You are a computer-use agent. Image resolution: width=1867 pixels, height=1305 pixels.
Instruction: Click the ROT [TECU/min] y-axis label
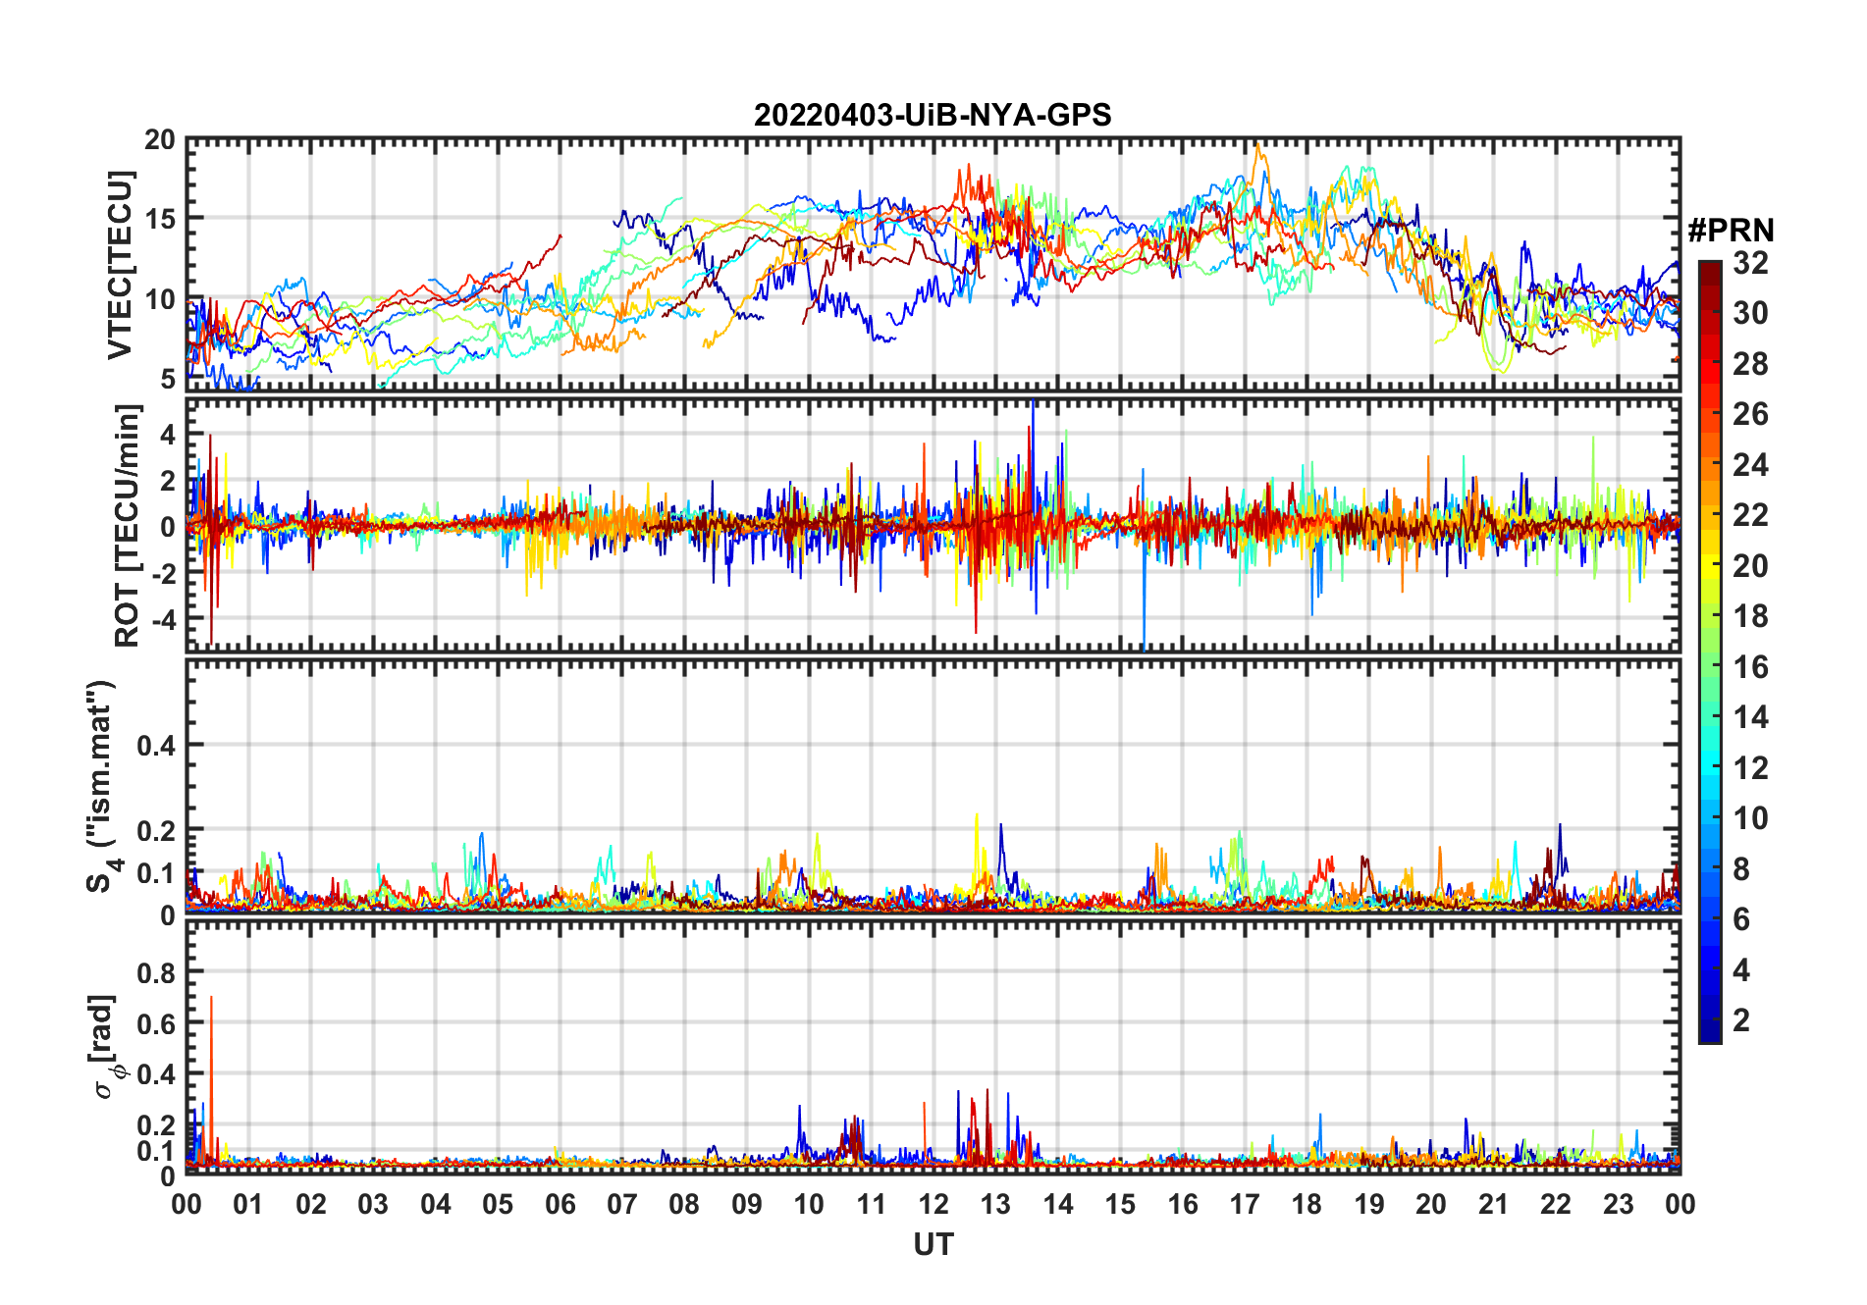pyautogui.click(x=128, y=525)
